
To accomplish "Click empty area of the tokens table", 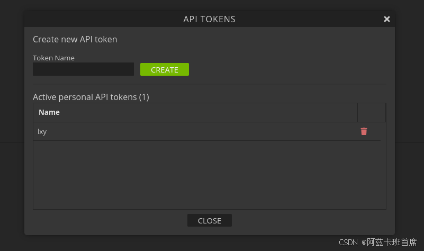I will [209, 175].
